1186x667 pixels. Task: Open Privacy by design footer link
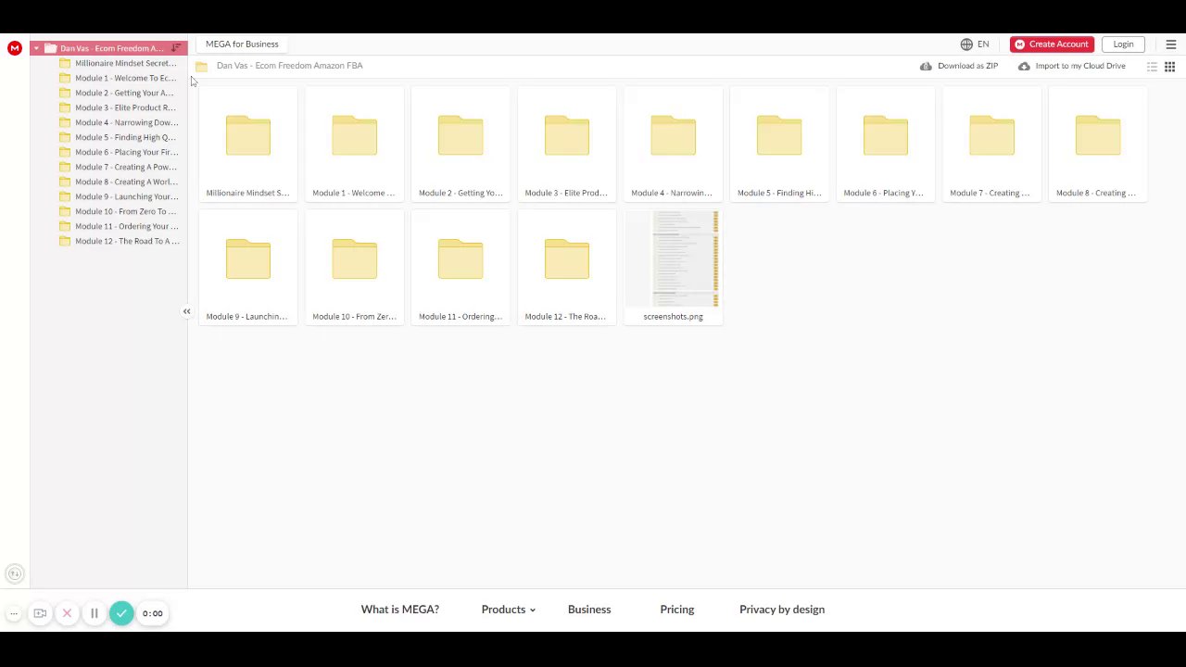tap(782, 610)
